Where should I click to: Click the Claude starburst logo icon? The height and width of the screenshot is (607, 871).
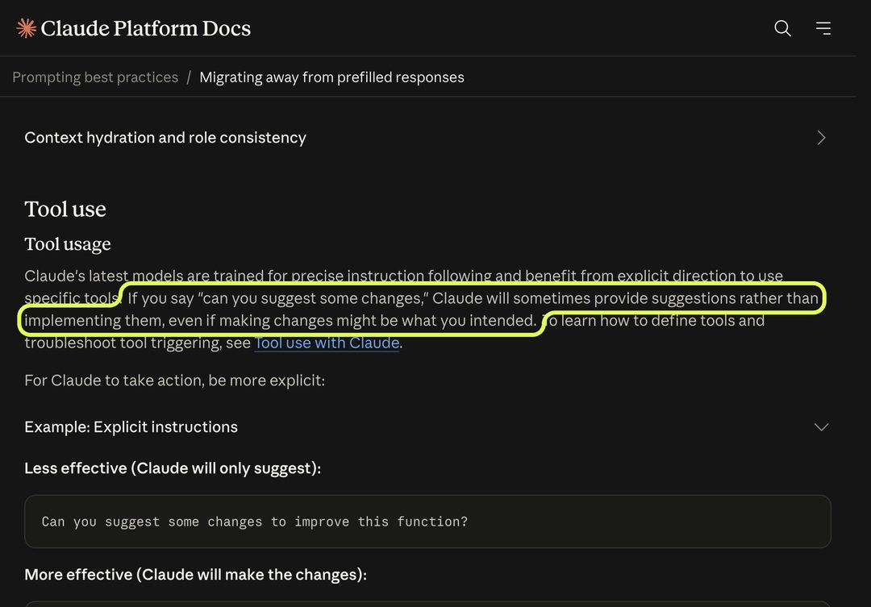(26, 27)
